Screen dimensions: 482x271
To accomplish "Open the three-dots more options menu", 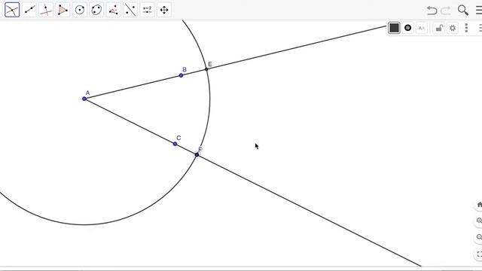I will (x=466, y=28).
